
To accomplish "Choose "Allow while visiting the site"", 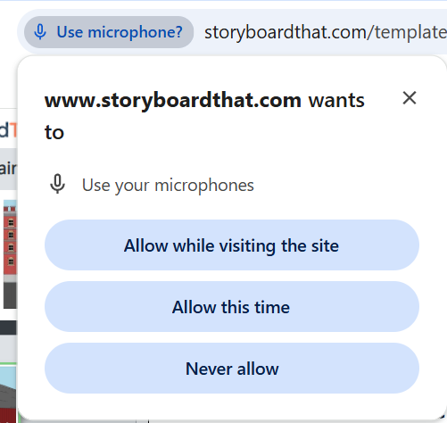I will 232,245.
